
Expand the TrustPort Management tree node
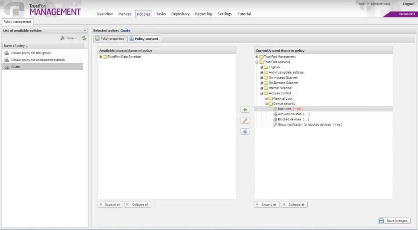click(257, 56)
